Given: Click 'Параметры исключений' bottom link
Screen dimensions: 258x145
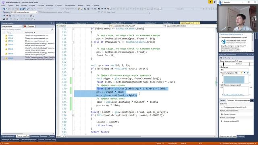Looking at the screenshot, I should (x=10, y=140).
